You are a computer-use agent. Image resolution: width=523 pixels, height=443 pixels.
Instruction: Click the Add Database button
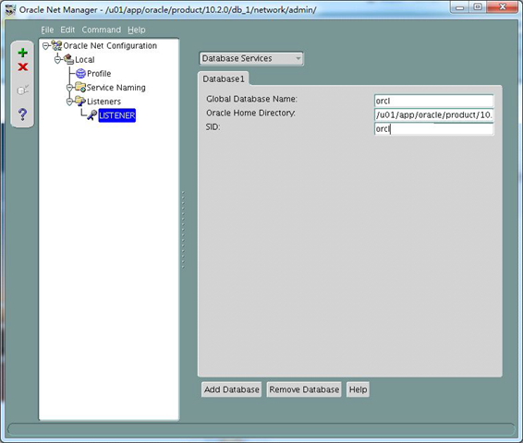pyautogui.click(x=232, y=389)
